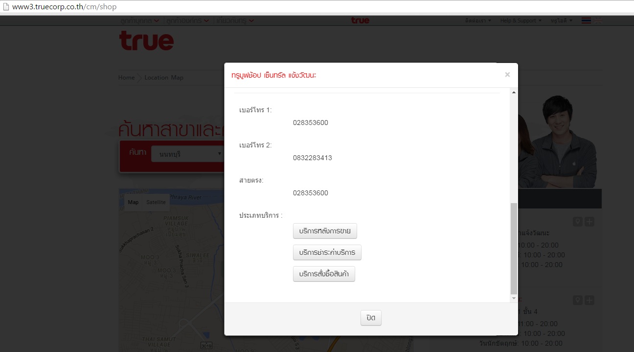Switch map to Map view
Image resolution: width=634 pixels, height=352 pixels.
tap(133, 202)
